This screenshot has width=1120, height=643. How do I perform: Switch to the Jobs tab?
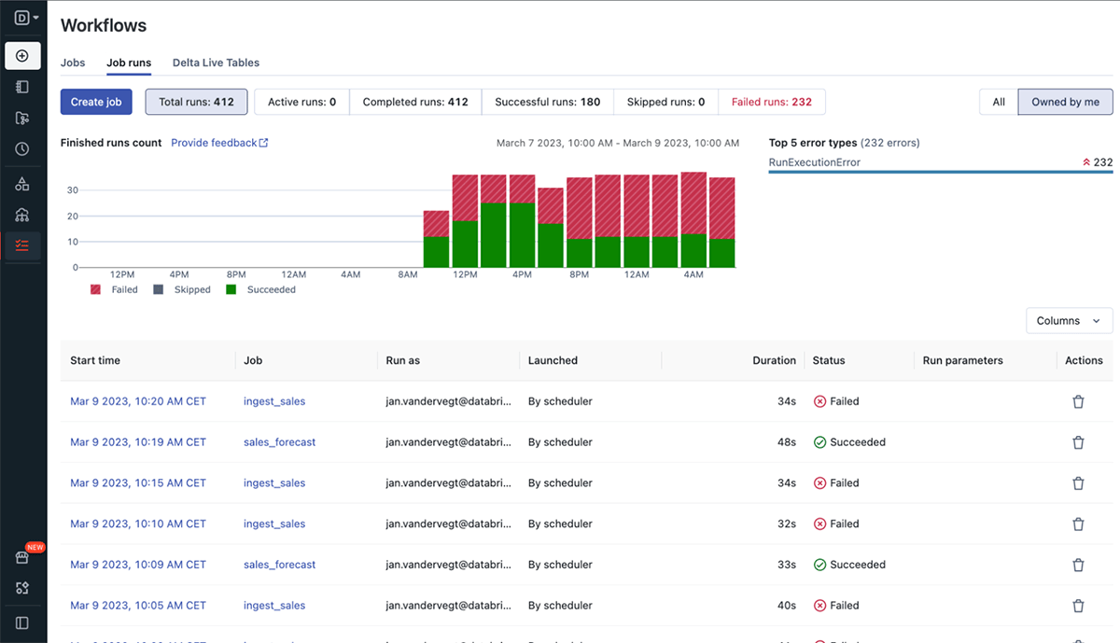coord(73,63)
